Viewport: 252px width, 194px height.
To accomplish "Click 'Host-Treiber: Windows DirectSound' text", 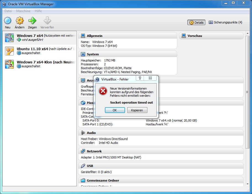I will [x=104, y=139].
